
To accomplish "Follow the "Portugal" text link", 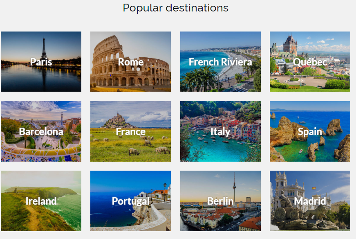I will click(130, 201).
